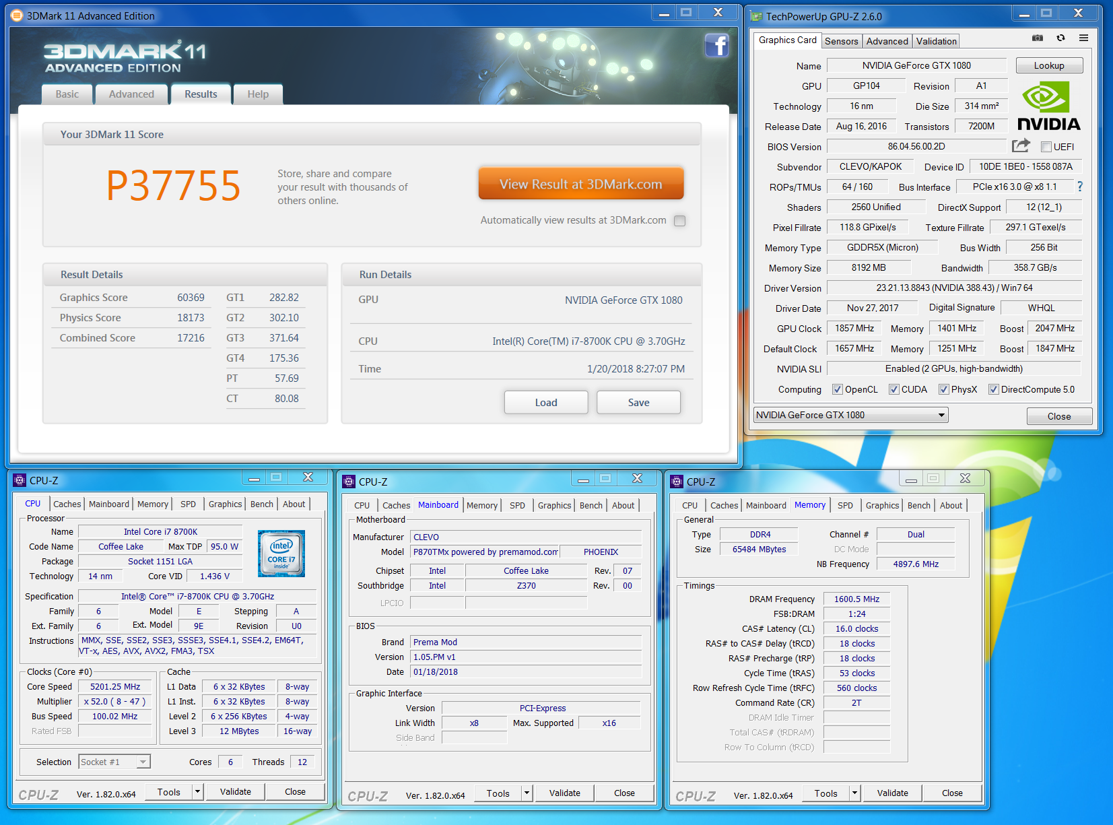1113x825 pixels.
Task: Click the P37755 score text
Action: (174, 185)
